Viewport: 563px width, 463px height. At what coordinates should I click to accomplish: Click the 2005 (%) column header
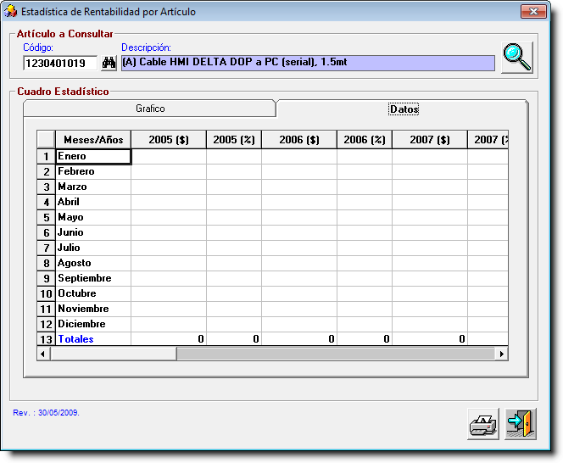point(234,140)
